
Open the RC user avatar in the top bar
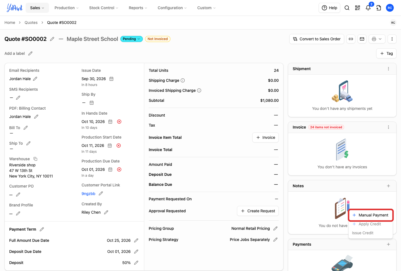pyautogui.click(x=390, y=8)
